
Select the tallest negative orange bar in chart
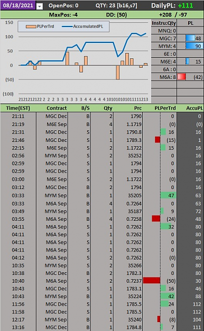click(x=118, y=73)
